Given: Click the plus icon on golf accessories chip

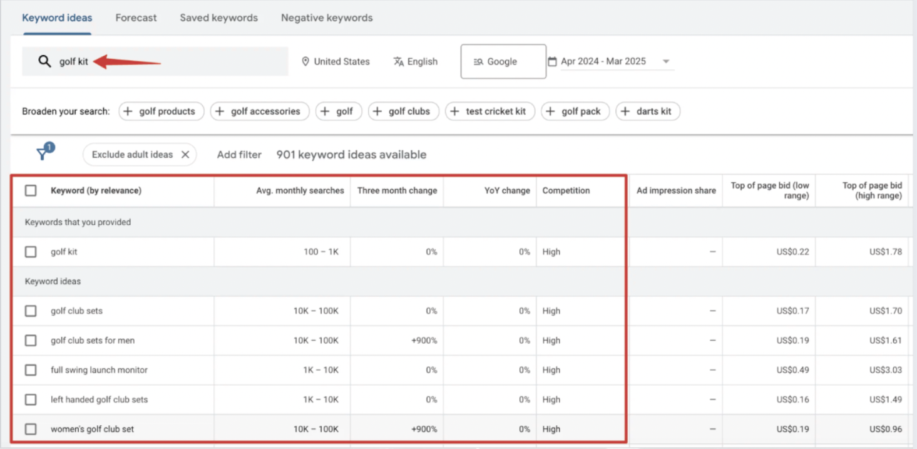Looking at the screenshot, I should point(220,111).
